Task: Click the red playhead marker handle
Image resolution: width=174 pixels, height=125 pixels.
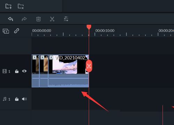Action: pos(89,27)
